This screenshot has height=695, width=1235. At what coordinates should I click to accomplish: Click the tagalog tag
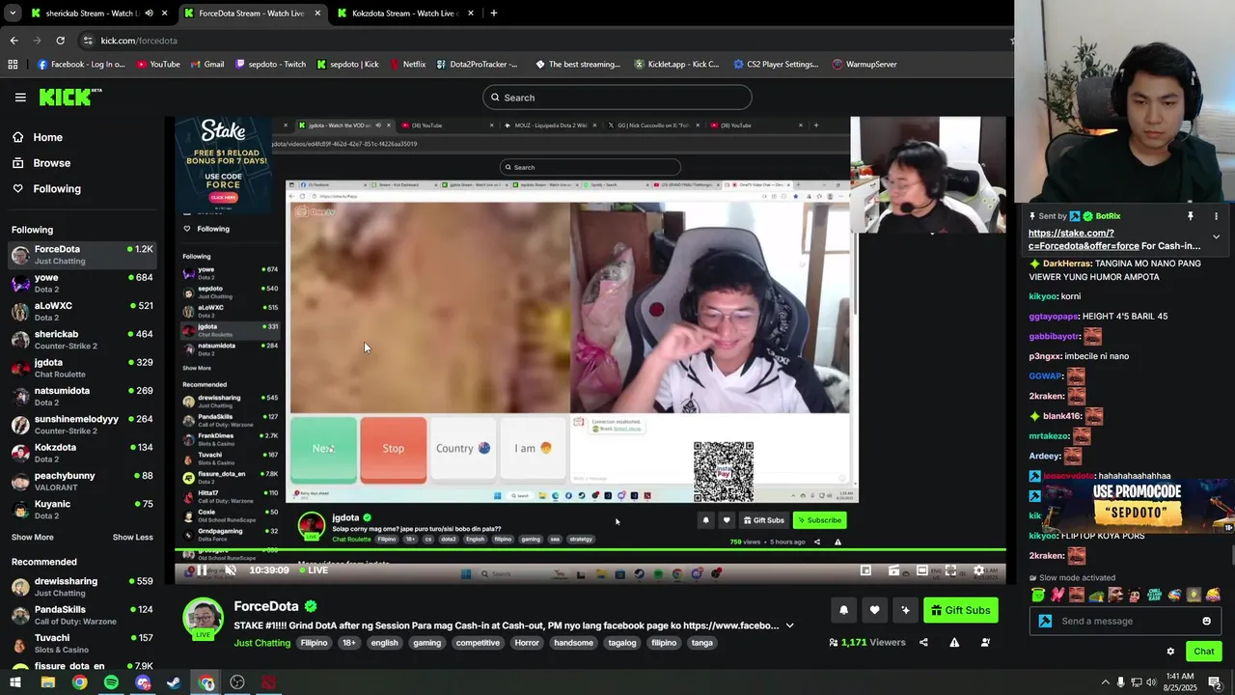coord(622,643)
